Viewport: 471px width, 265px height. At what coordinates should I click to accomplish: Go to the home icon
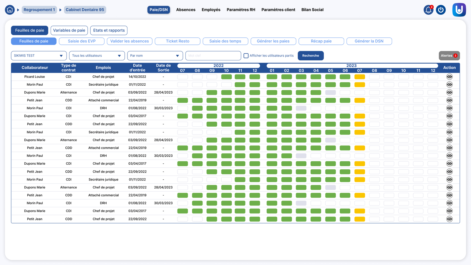pos(10,10)
